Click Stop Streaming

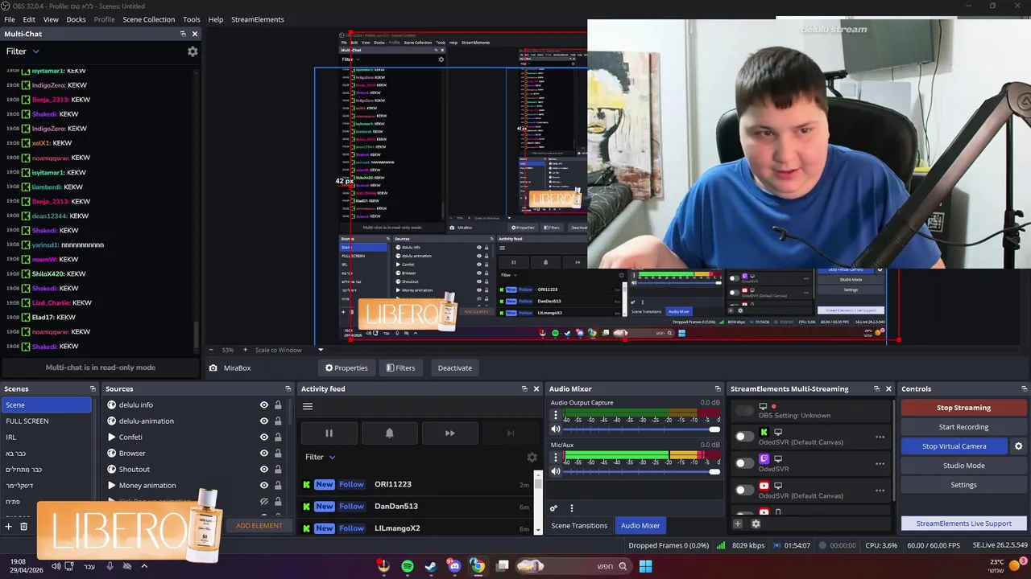pos(963,408)
